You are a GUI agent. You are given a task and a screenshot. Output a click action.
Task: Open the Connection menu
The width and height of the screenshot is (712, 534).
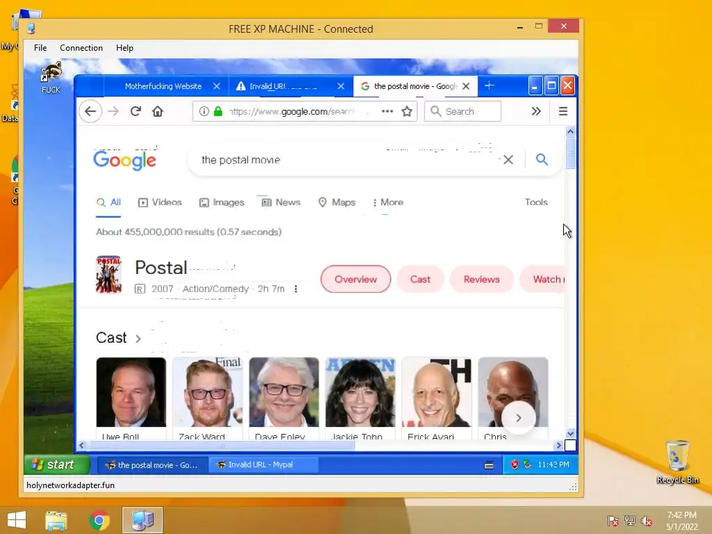pos(81,48)
